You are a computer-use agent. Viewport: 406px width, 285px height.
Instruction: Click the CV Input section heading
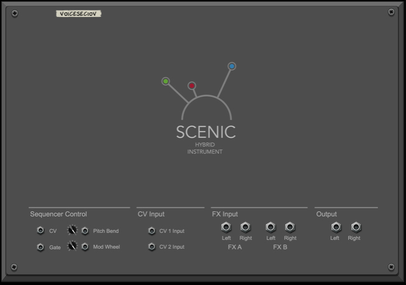[x=151, y=214]
